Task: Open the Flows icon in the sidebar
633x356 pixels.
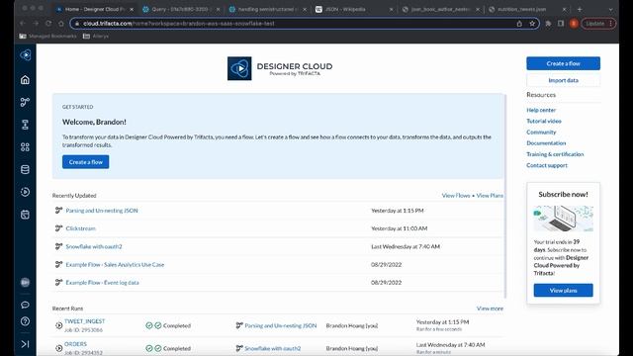Action: pyautogui.click(x=25, y=102)
